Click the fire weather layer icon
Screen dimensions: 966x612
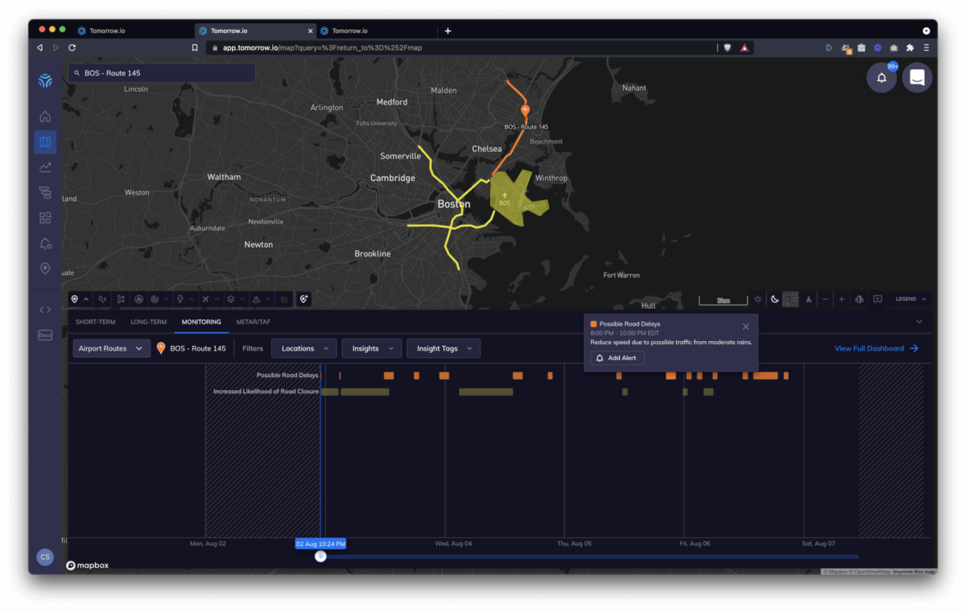[138, 298]
